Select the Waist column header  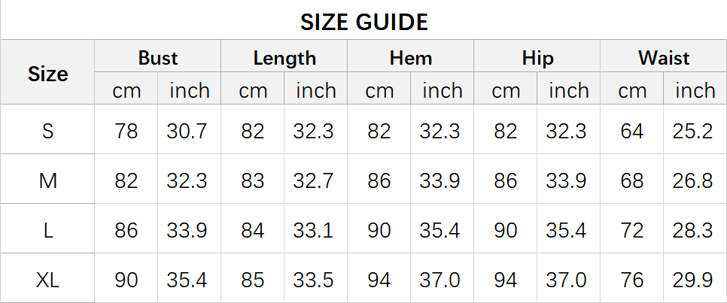(x=664, y=58)
